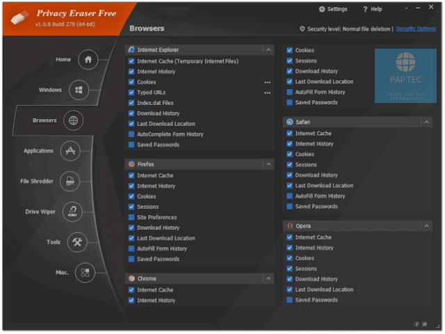Viewport: 445px width, 334px height.
Task: Click the Safari Sessions label
Action: click(x=306, y=165)
